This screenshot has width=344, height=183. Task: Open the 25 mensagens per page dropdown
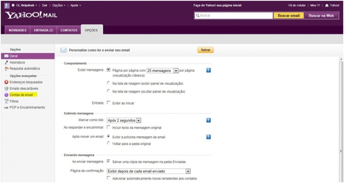[163, 70]
